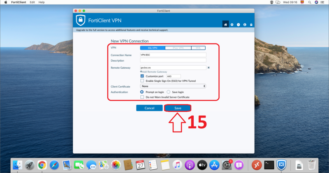Switch to the IPsec VPN tab
Screen dimensions: 329x173
pyautogui.click(x=178, y=48)
